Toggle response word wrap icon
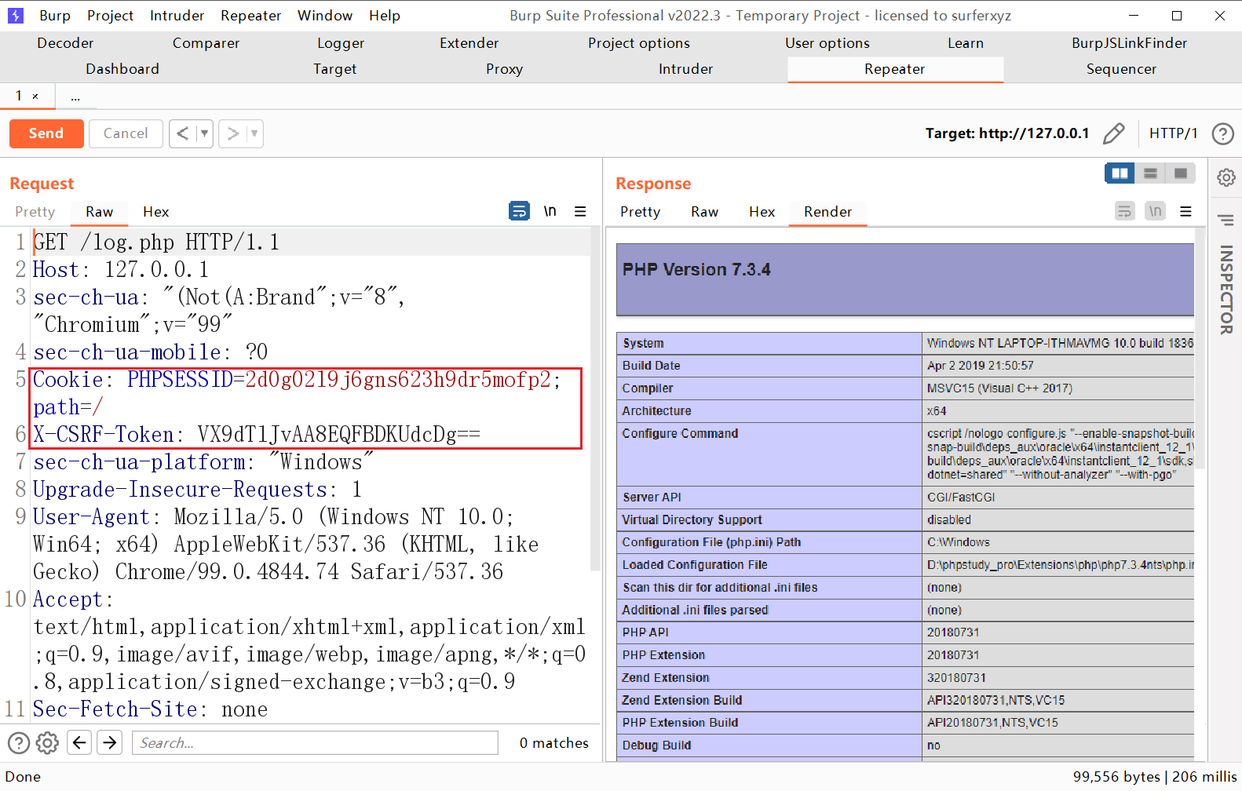This screenshot has width=1242, height=791. click(1124, 211)
